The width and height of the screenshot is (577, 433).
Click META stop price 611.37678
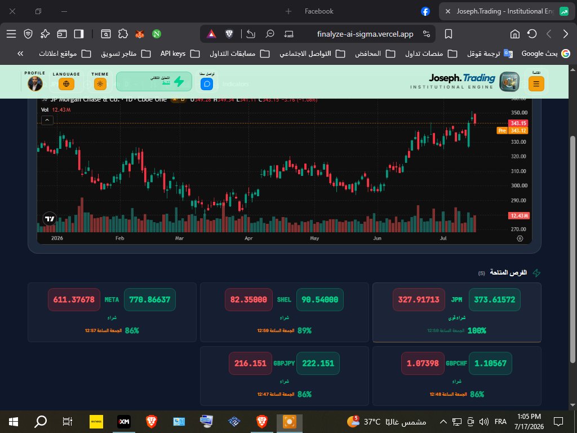pyautogui.click(x=74, y=300)
